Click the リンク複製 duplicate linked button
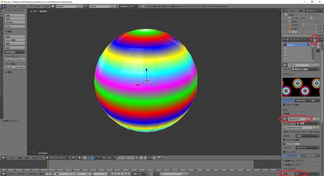The height and width of the screenshot is (176, 324). [15, 40]
